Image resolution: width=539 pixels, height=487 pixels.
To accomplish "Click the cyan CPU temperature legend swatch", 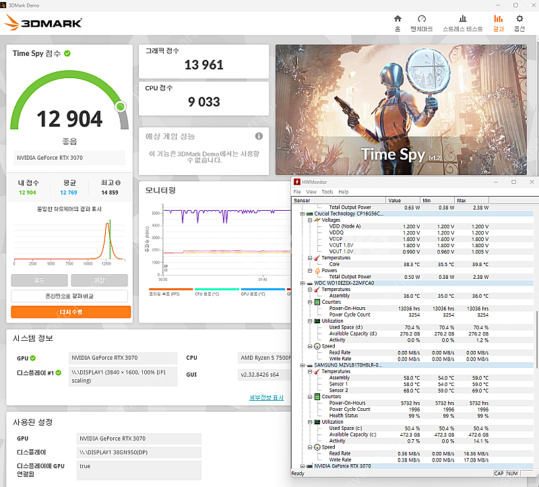I will 216,289.
